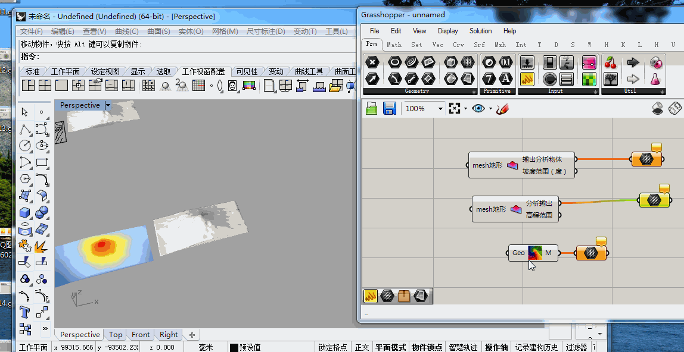Switch to the Math component tab

[x=394, y=45]
